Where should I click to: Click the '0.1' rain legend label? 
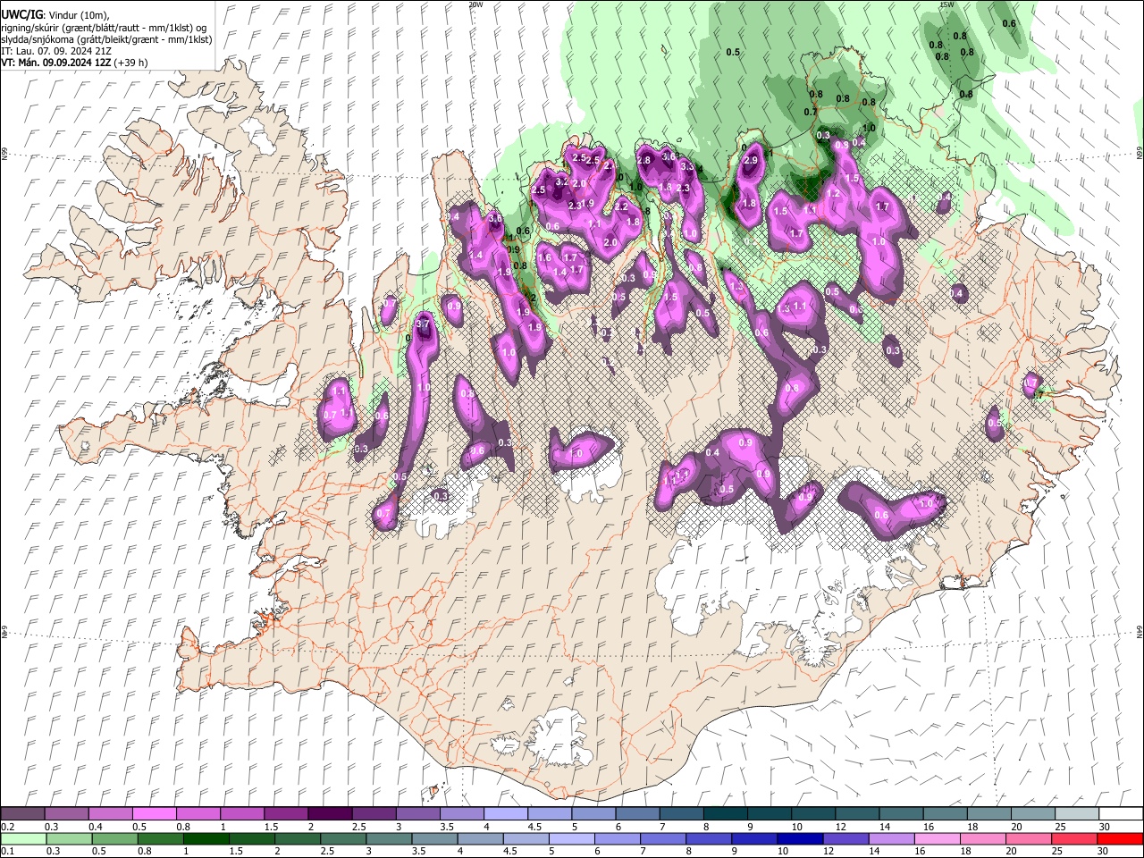pyautogui.click(x=8, y=852)
